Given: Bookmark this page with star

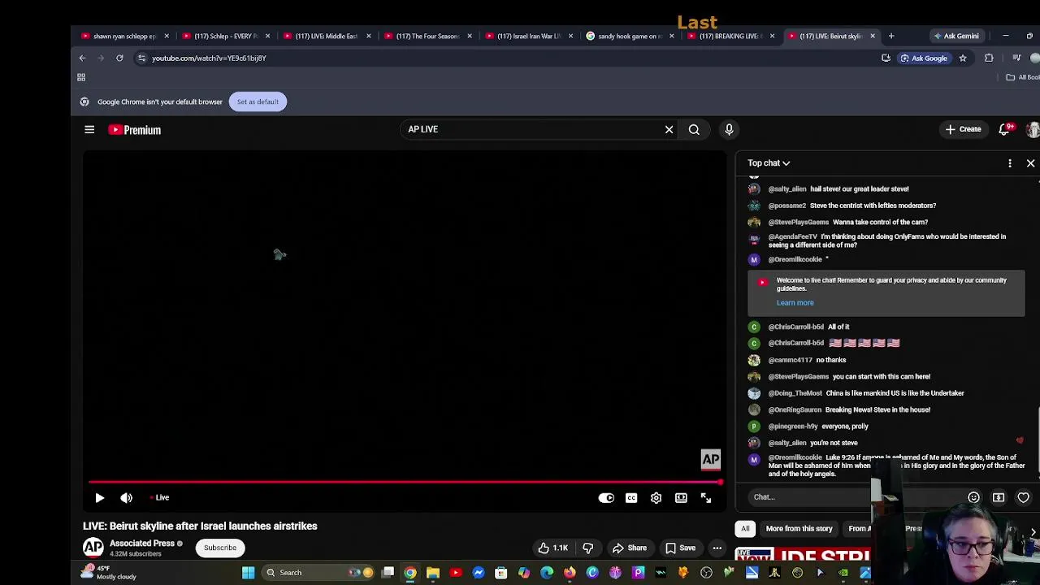Looking at the screenshot, I should (963, 58).
